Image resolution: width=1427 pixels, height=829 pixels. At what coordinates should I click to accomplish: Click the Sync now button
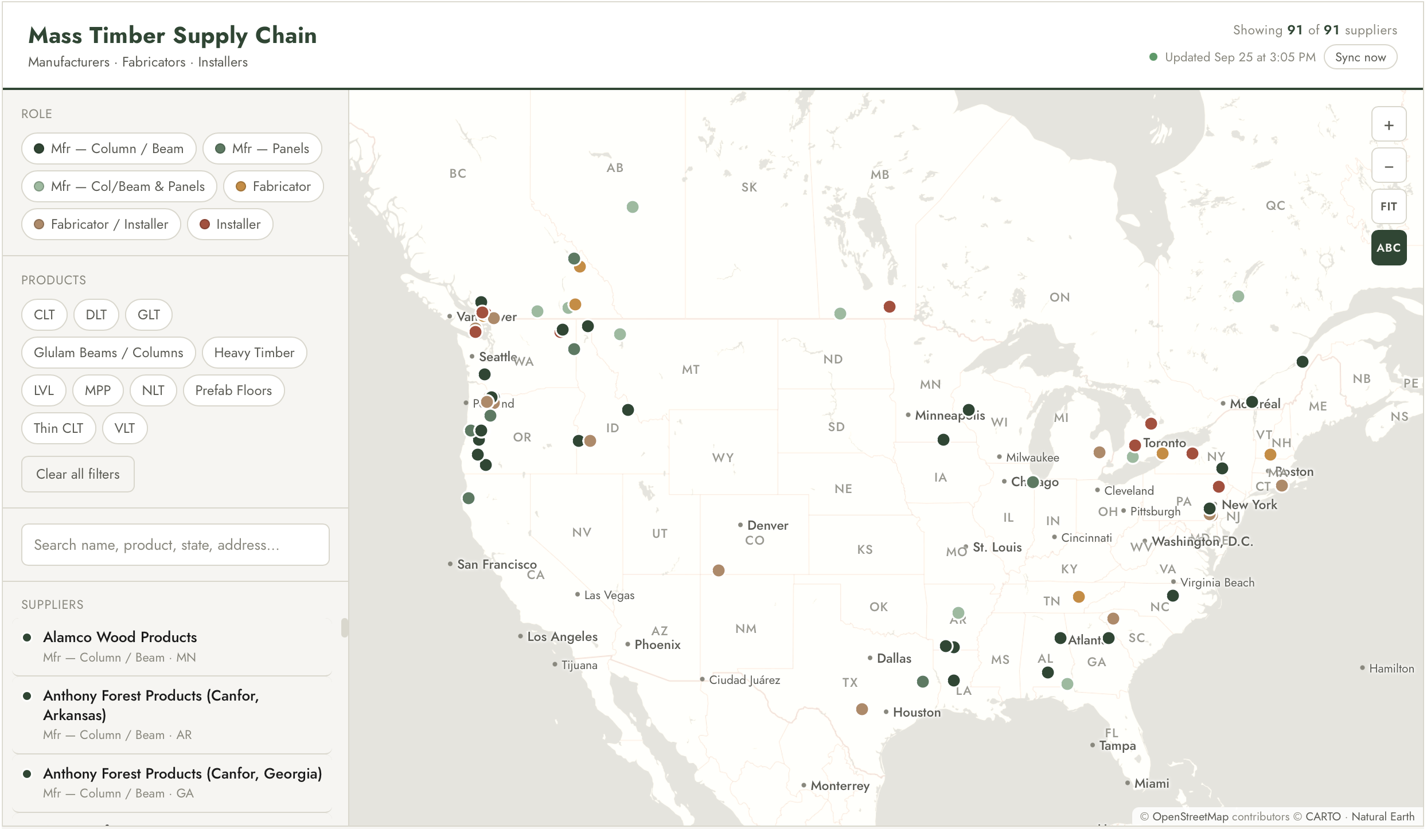[1360, 57]
